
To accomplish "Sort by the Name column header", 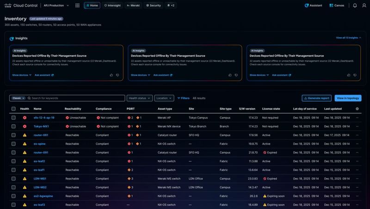I will (37, 109).
